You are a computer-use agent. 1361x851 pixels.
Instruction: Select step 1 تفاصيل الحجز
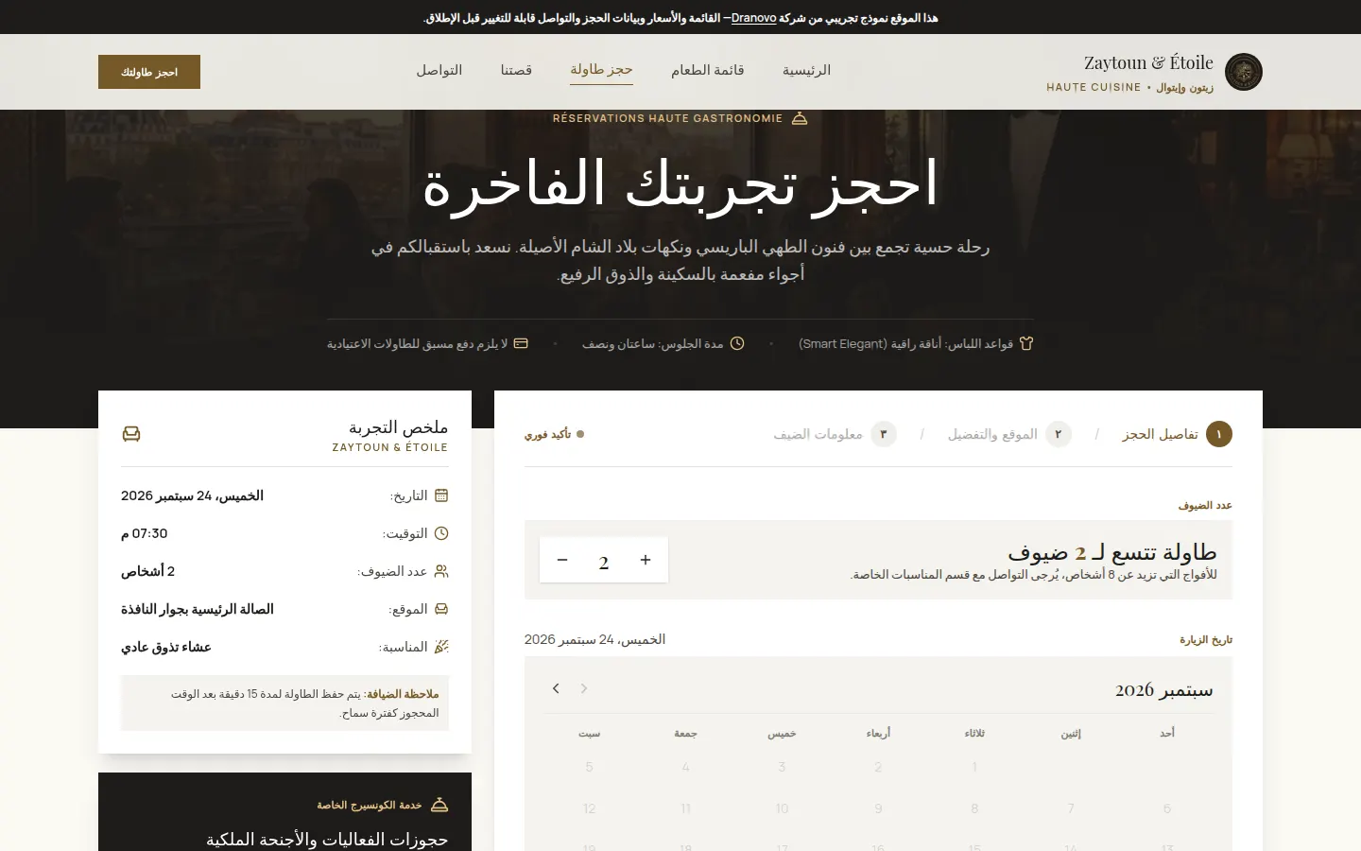pos(1177,434)
